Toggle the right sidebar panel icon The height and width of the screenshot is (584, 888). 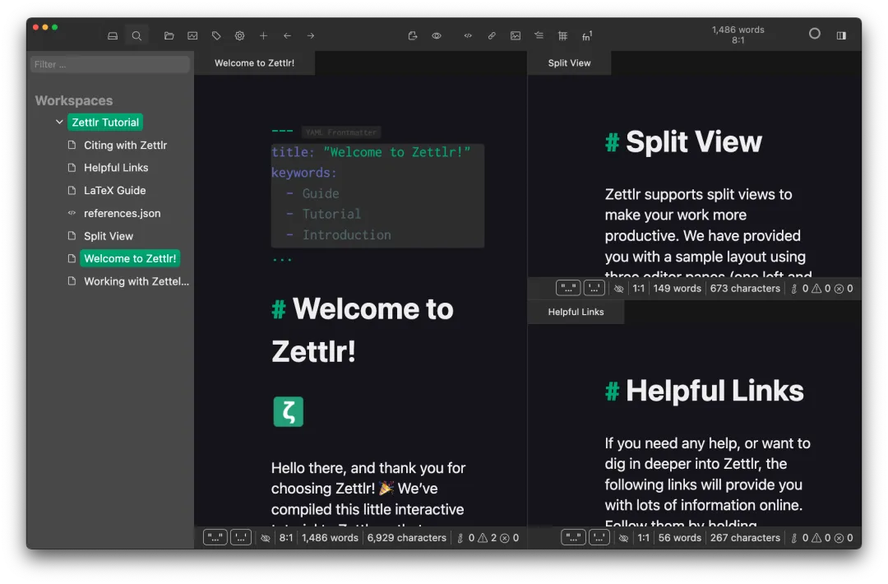(842, 35)
